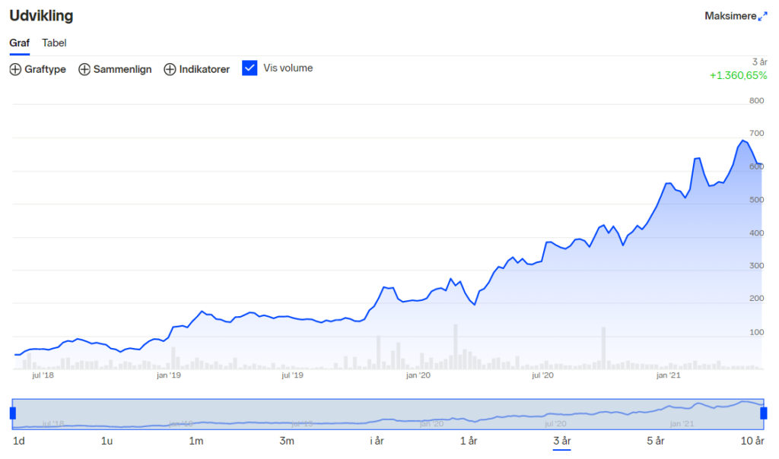Switch to the Tabel tab
The width and height of the screenshot is (779, 459).
54,43
